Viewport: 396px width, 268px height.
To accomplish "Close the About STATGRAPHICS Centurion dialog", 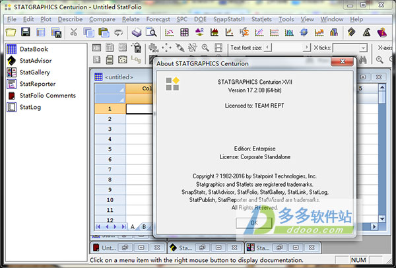I will pos(342,61).
